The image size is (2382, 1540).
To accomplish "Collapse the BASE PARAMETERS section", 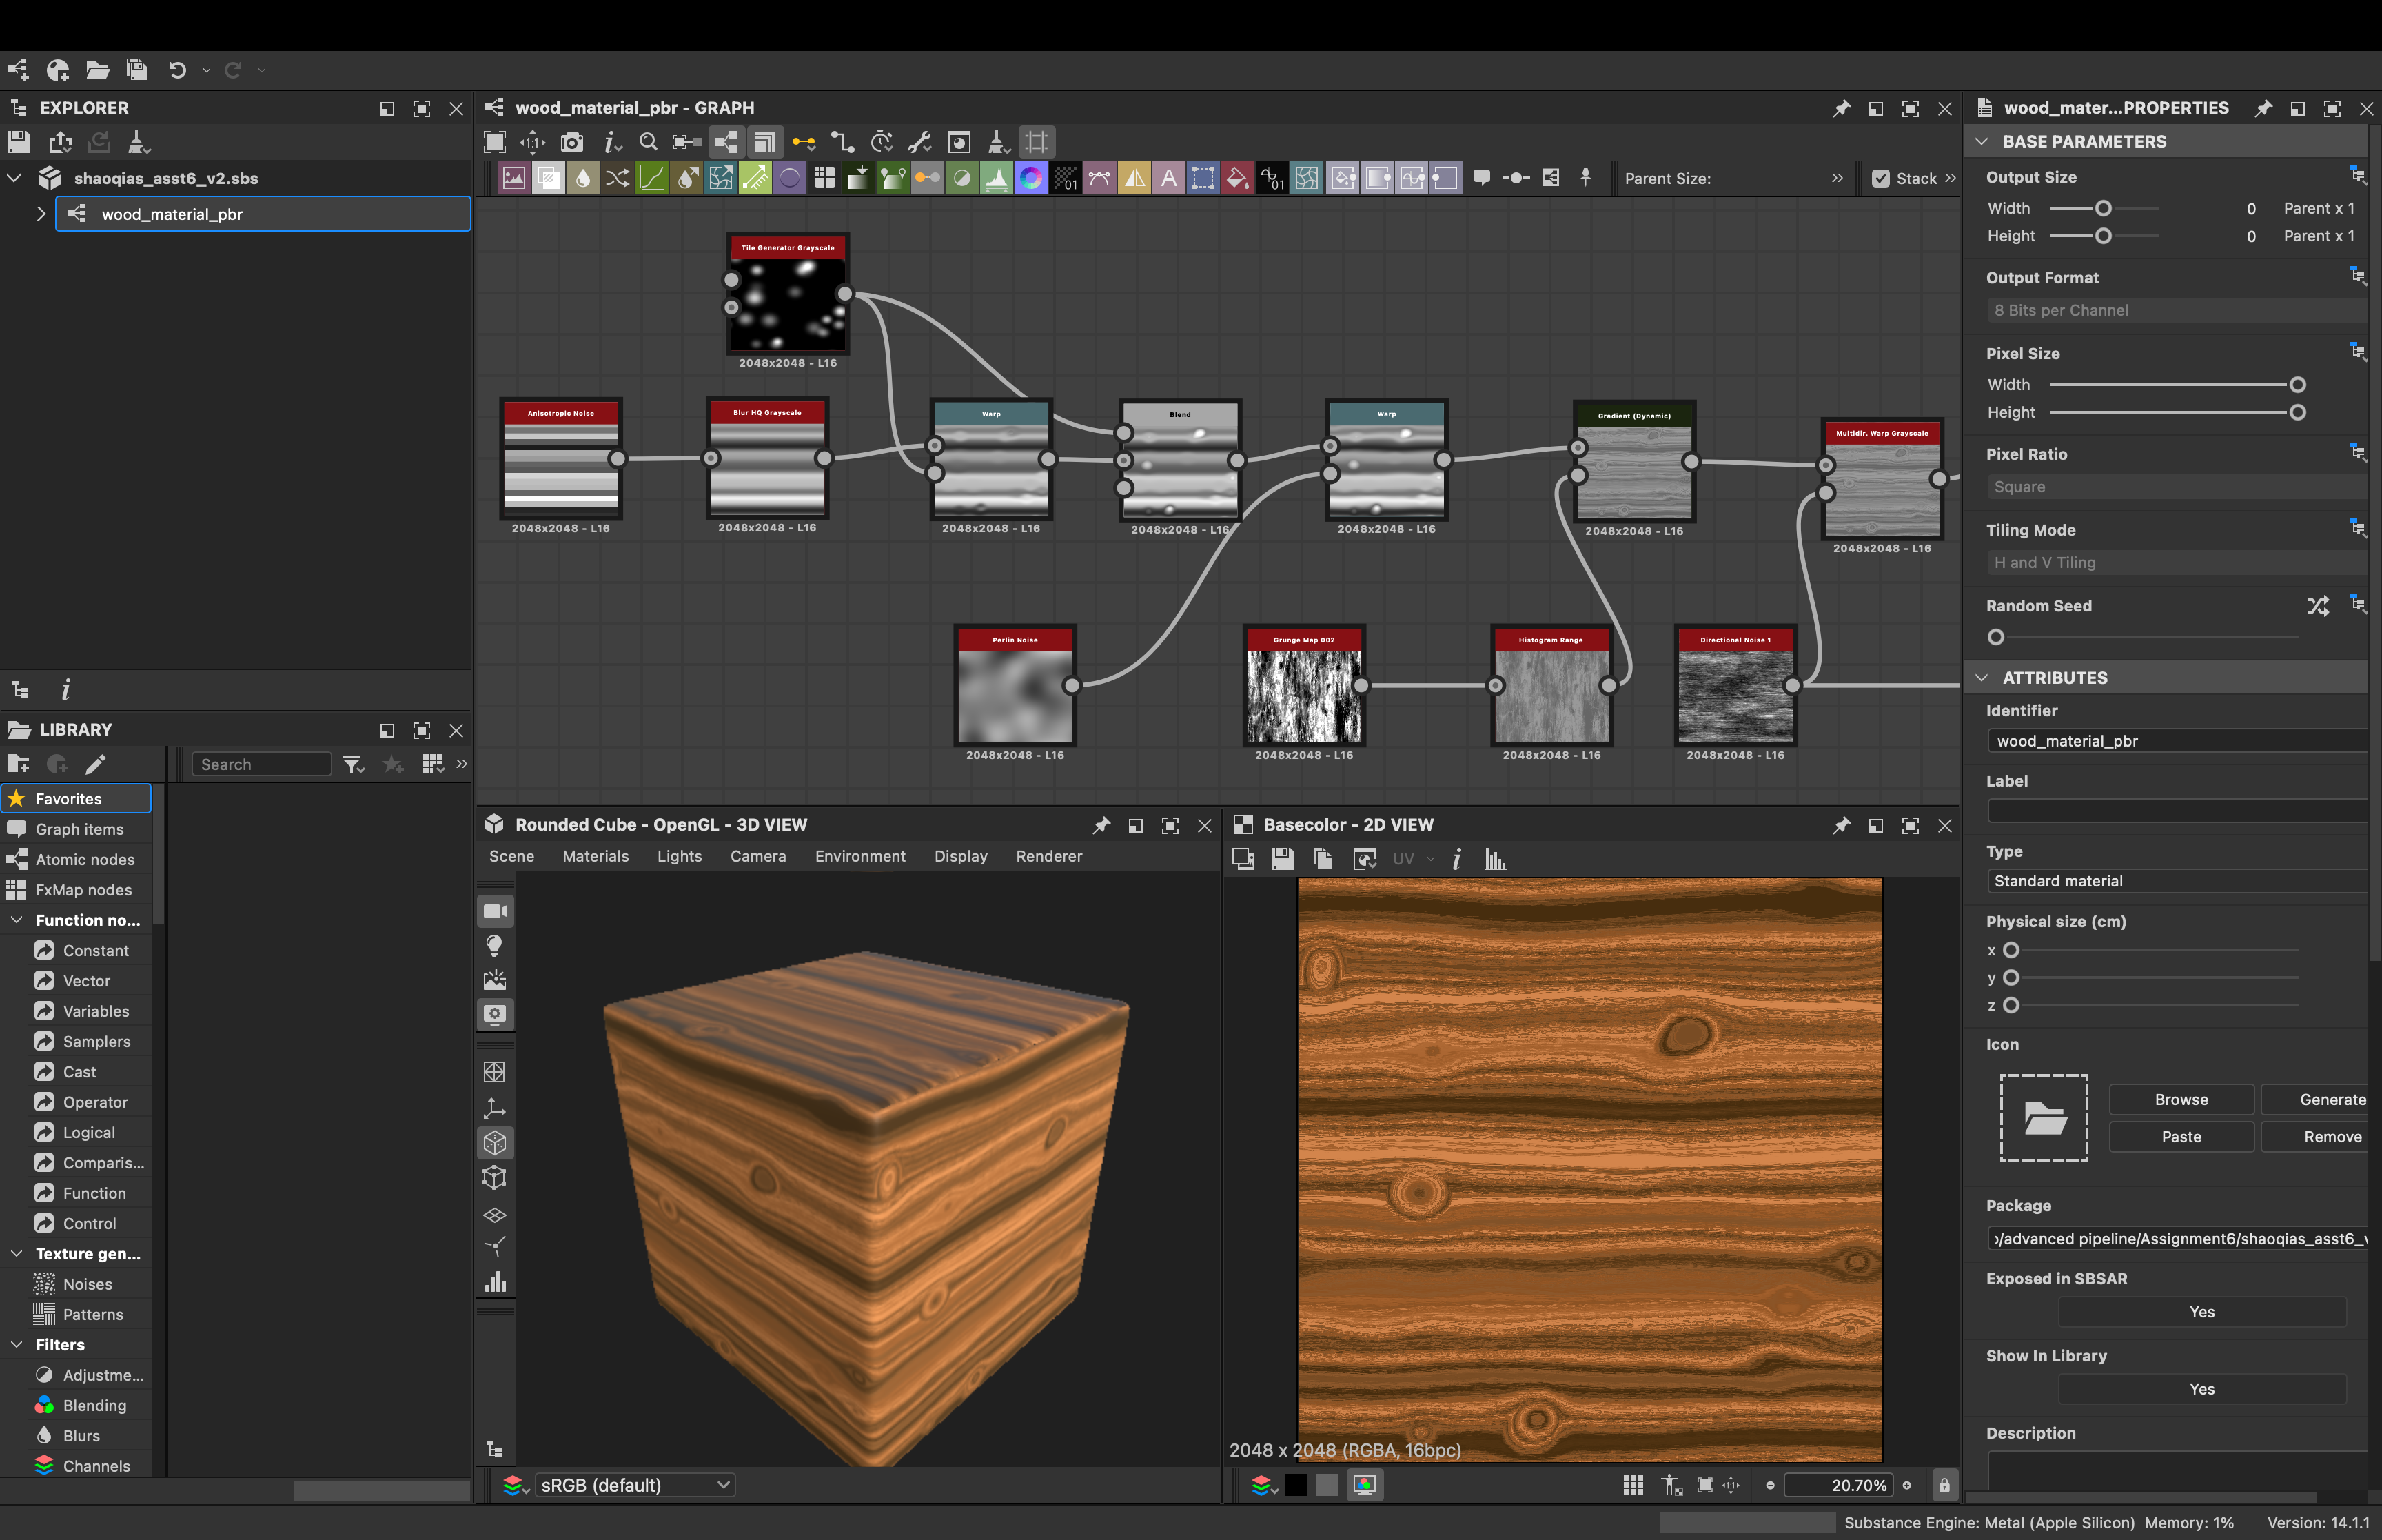I will coord(1981,142).
